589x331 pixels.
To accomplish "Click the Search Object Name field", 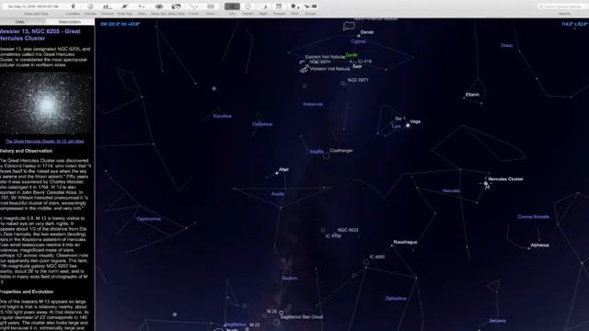I will click(563, 6).
